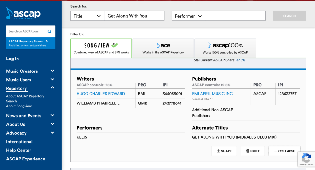Select the Songview filter tab

click(x=101, y=48)
